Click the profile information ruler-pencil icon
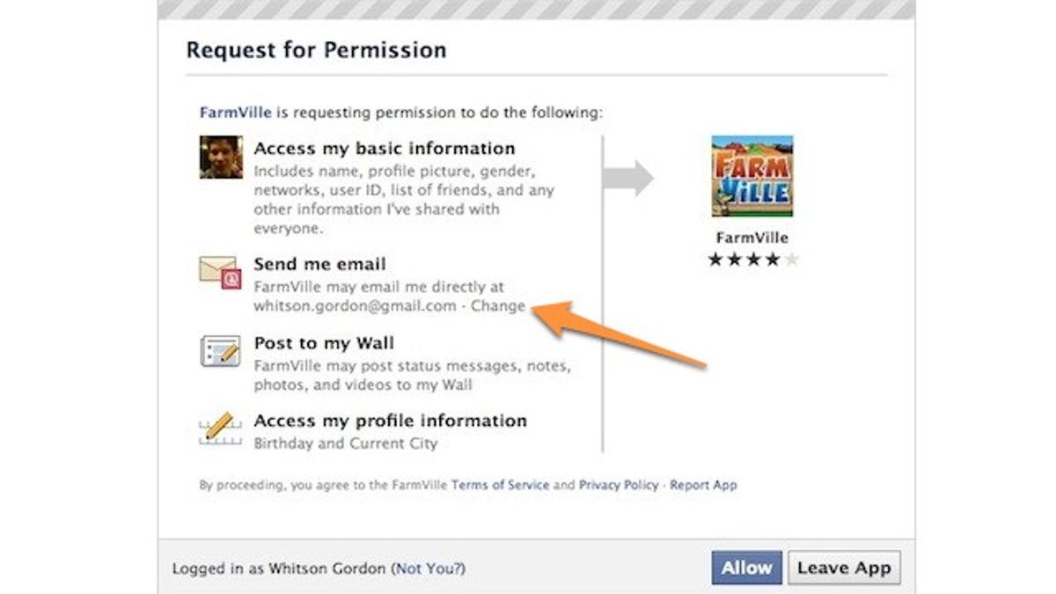Viewport: 1056px width, 594px height. point(220,429)
